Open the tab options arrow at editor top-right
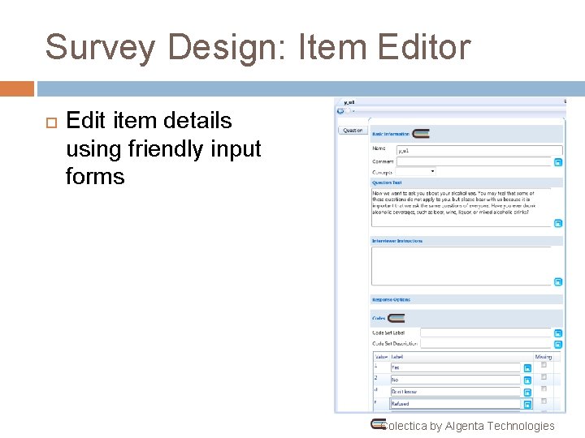Viewport: 585px width, 438px height. click(x=565, y=101)
